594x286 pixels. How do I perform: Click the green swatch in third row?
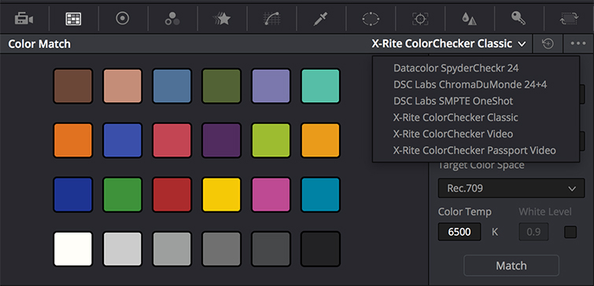(x=123, y=194)
